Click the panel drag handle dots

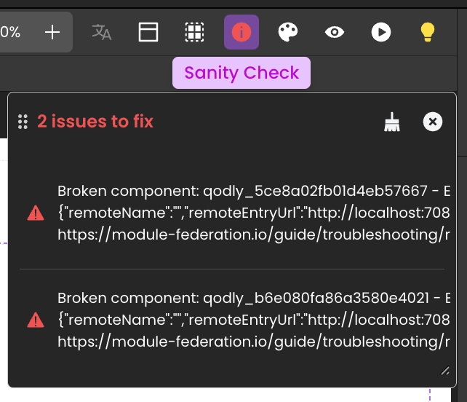pyautogui.click(x=23, y=122)
